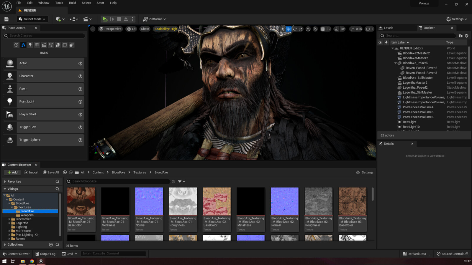Click the Scalability: High warning button

[x=166, y=29]
